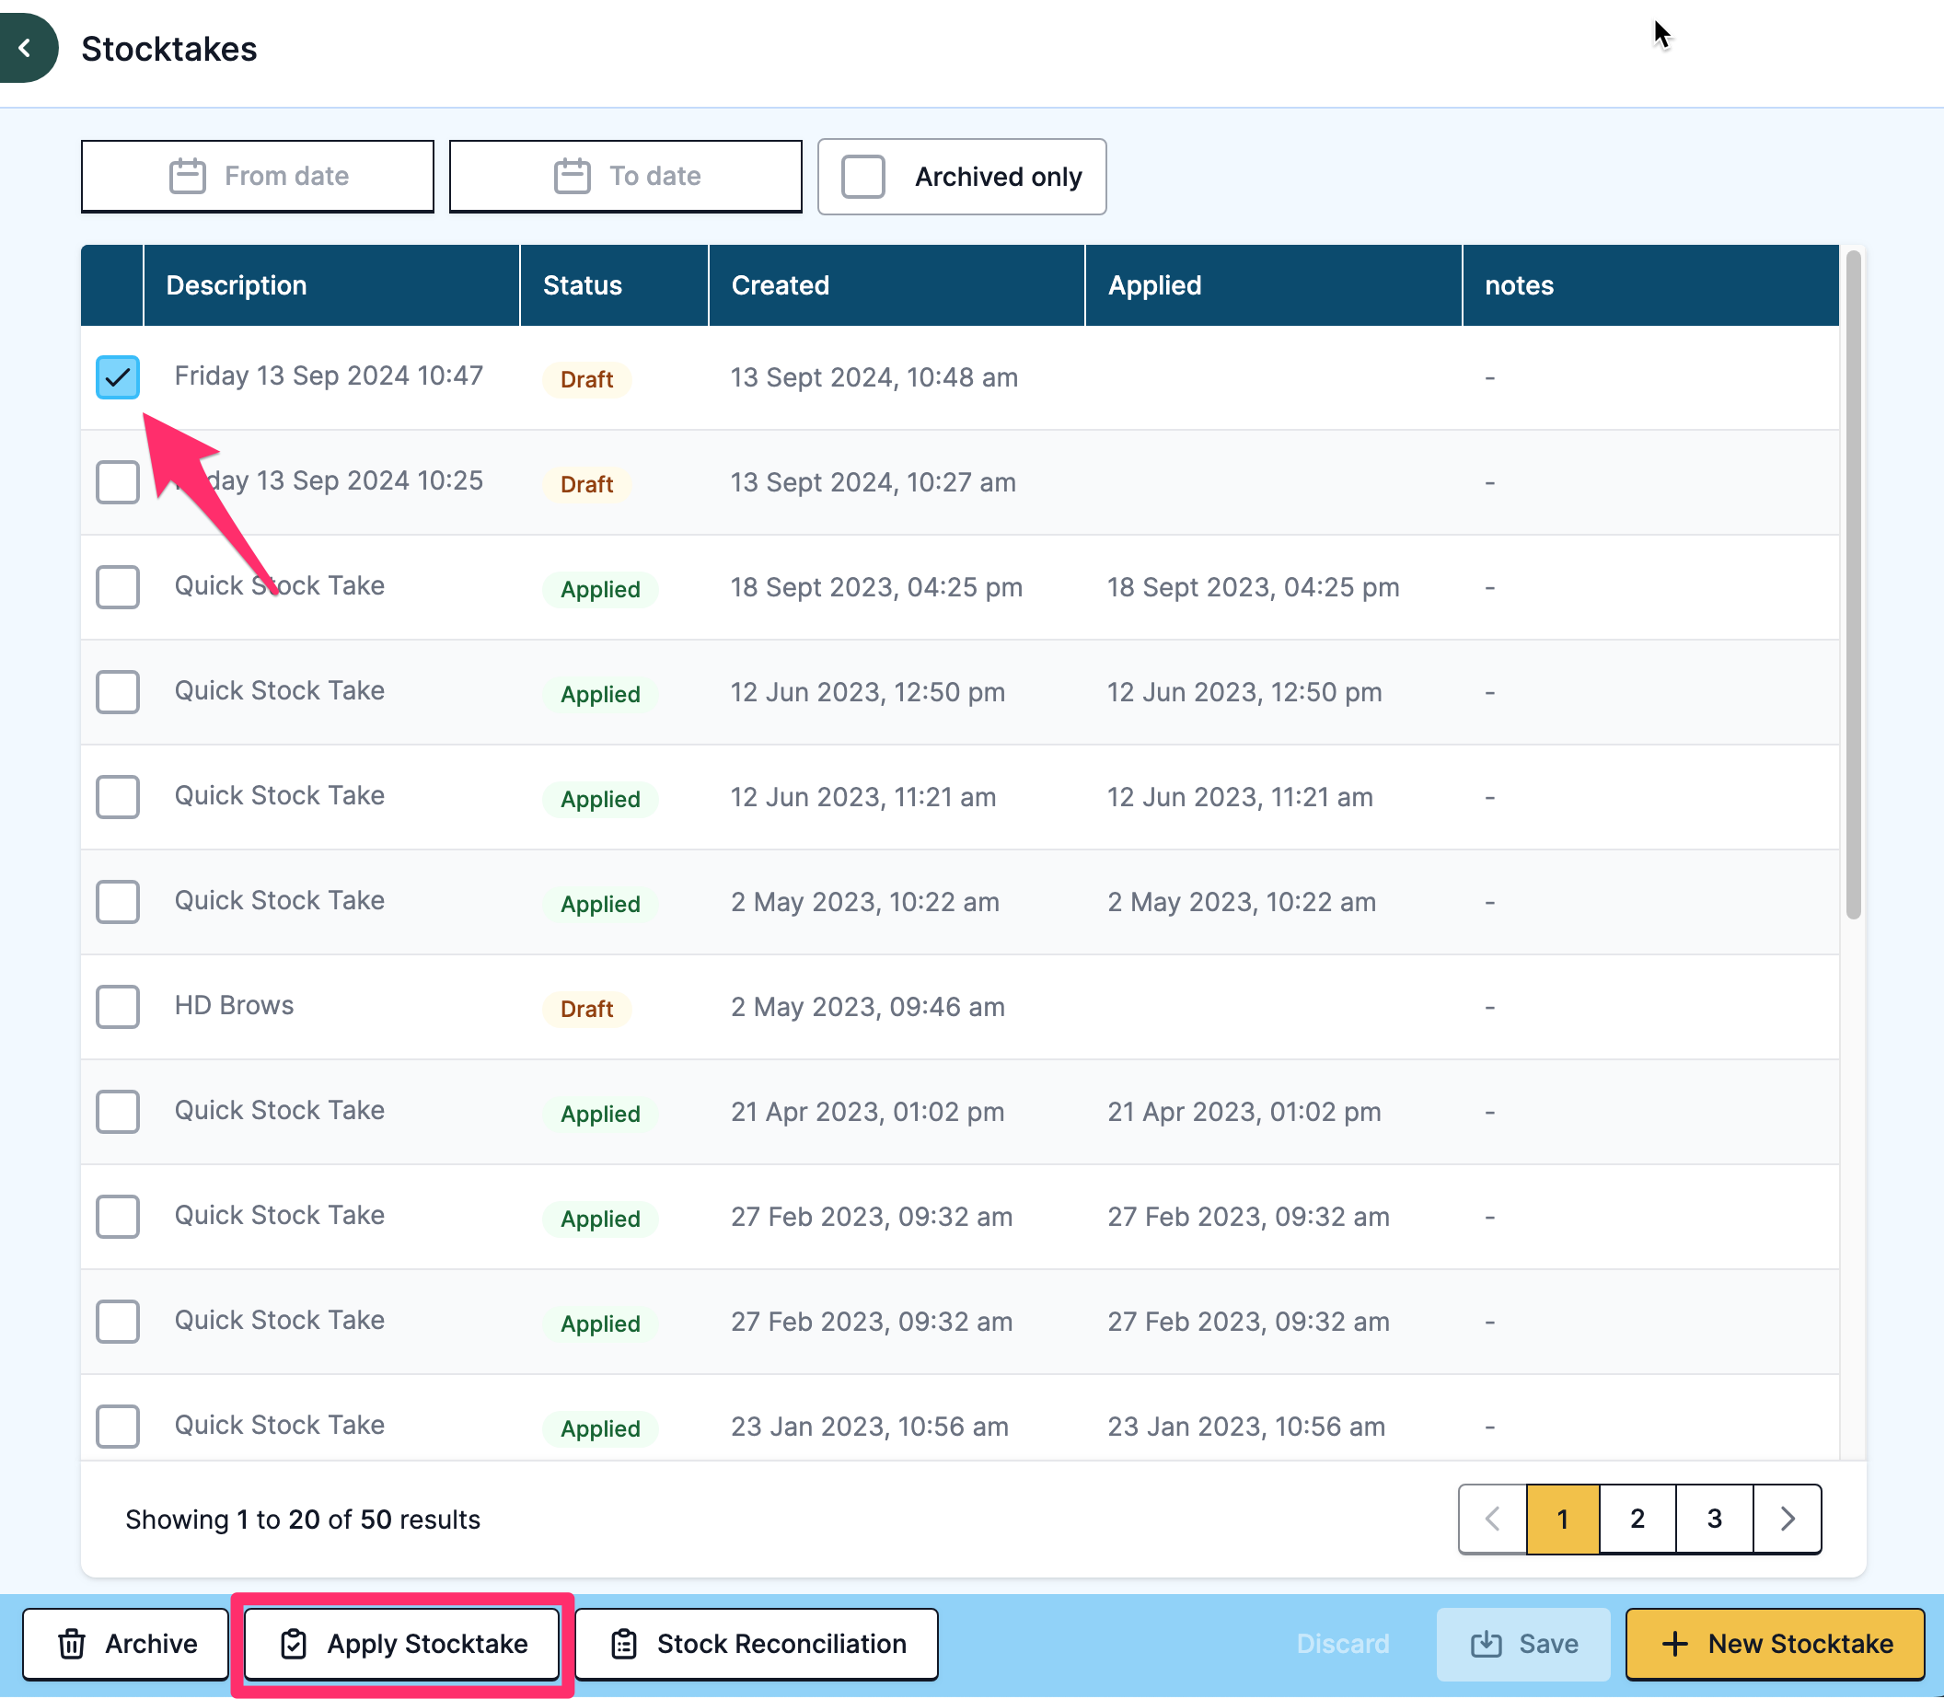Open the Friday 13 Sep 2024 10:47 stocktake

(328, 376)
